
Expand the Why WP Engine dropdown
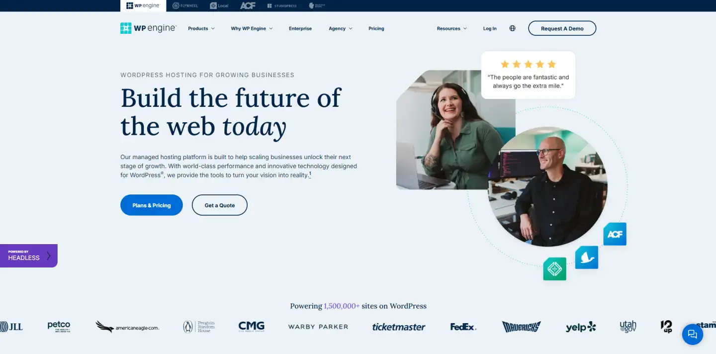tap(252, 28)
